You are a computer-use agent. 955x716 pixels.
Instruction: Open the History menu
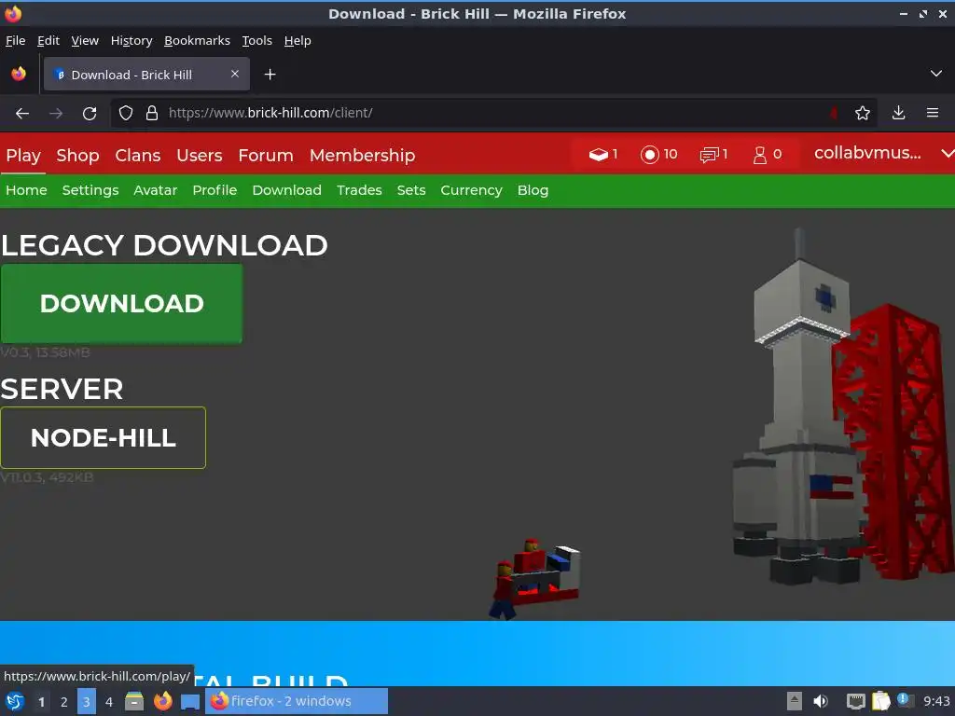[x=131, y=41]
